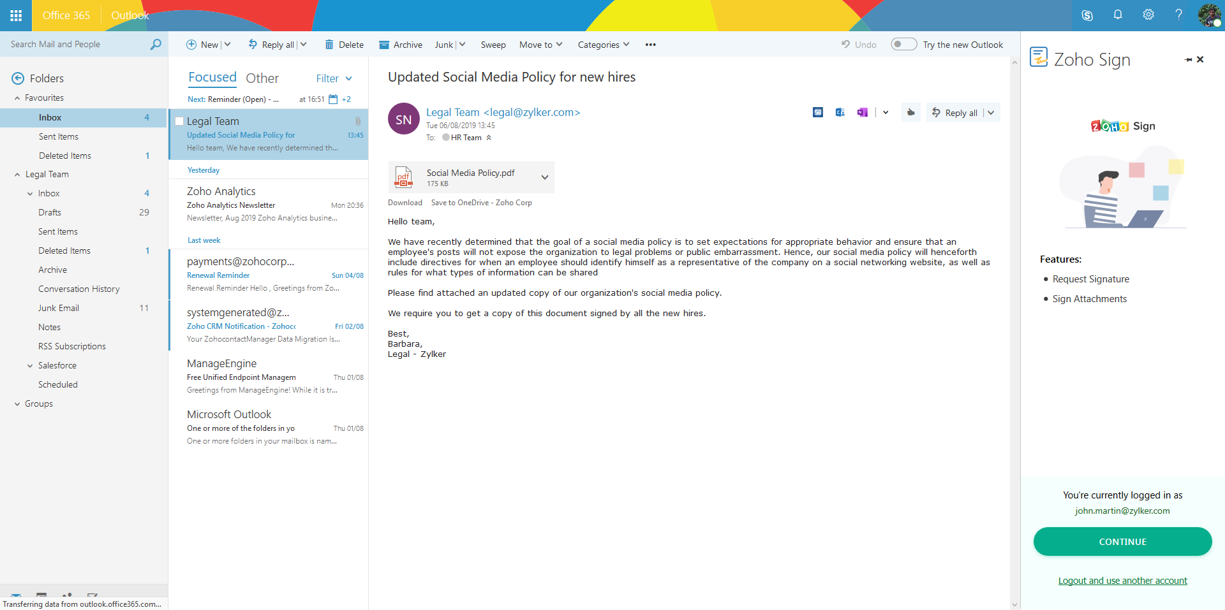Click New message button
1225x610 pixels.
click(202, 45)
